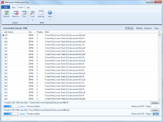Select the row for document 011.tif

coord(80,45)
